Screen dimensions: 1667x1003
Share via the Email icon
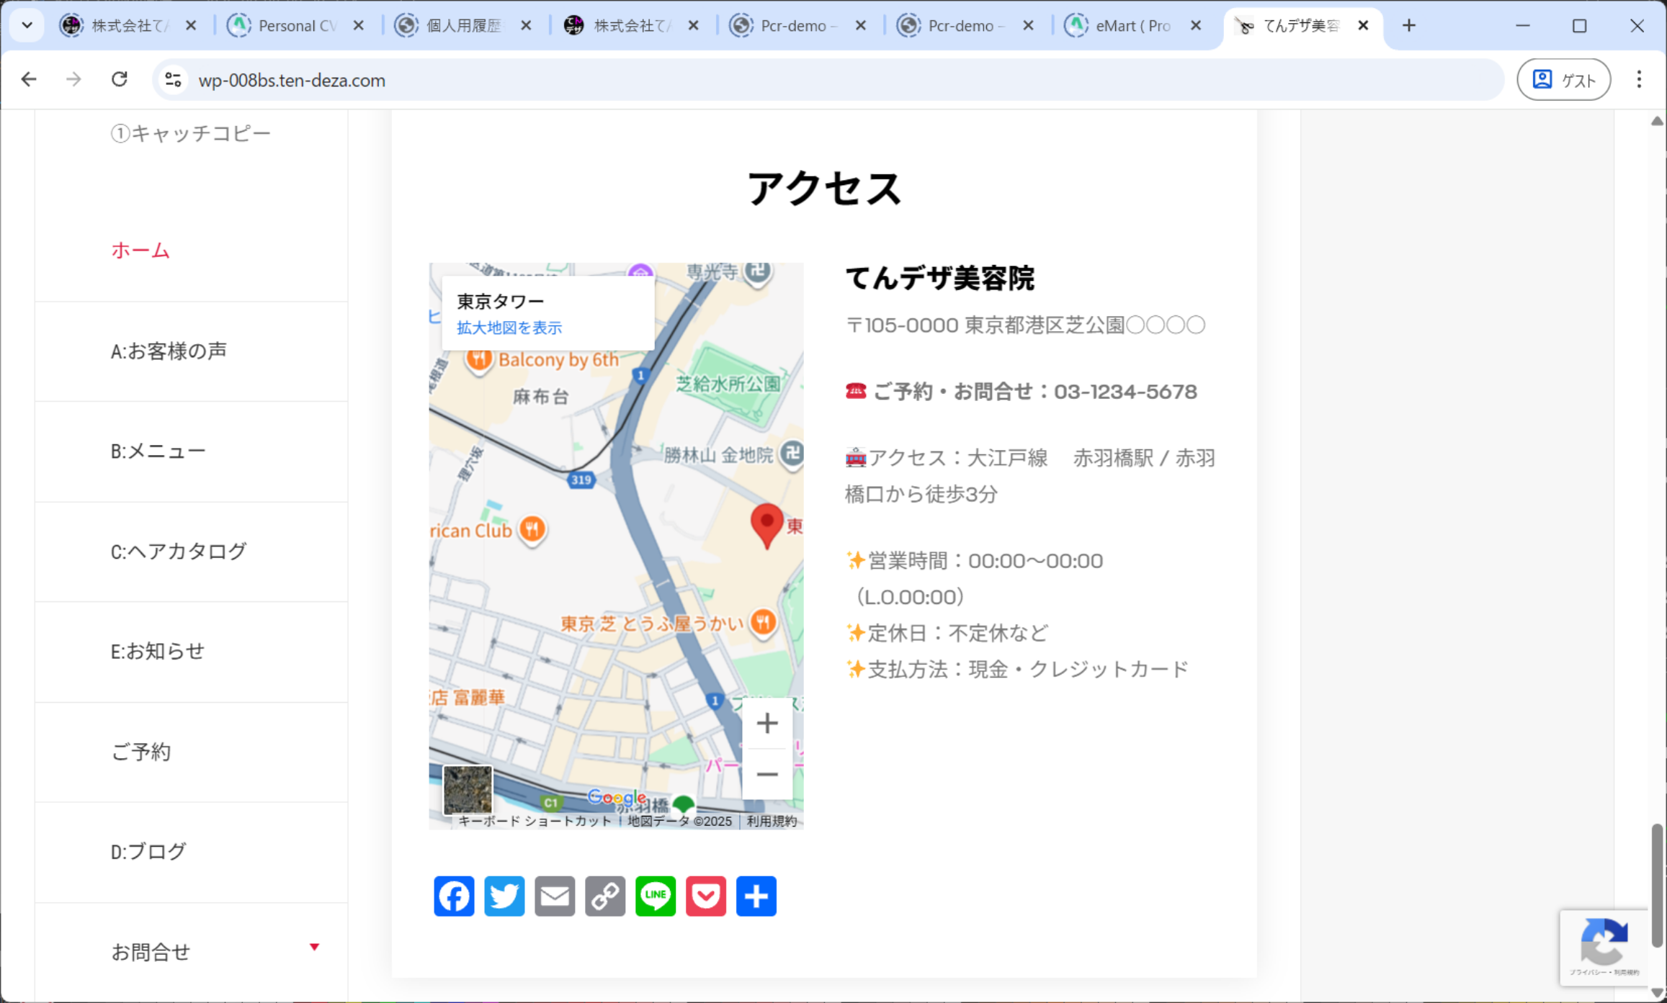pyautogui.click(x=555, y=896)
